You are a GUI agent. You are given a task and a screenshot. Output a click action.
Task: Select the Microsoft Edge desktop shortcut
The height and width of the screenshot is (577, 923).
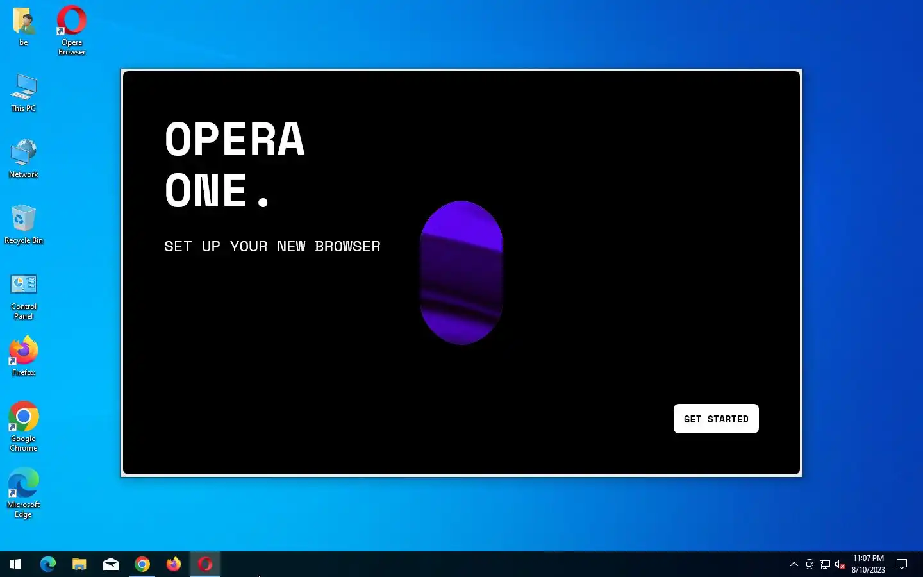[x=24, y=493]
